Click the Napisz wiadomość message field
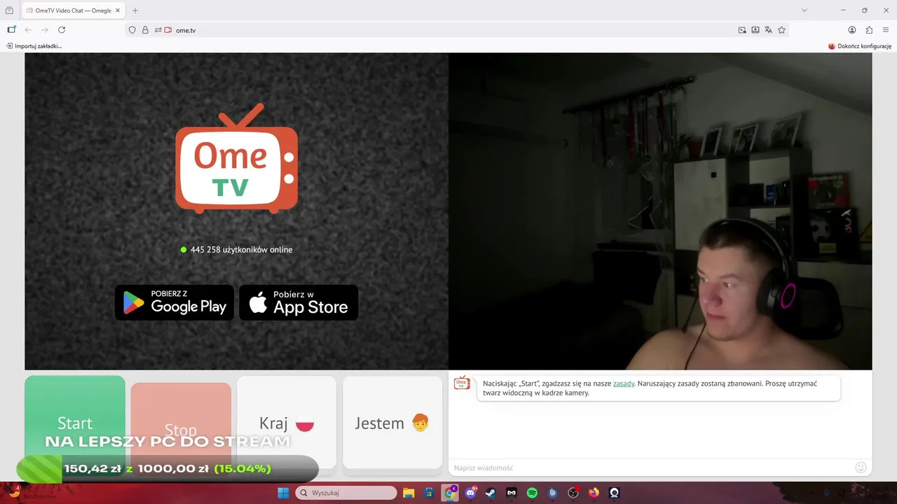 [650, 468]
